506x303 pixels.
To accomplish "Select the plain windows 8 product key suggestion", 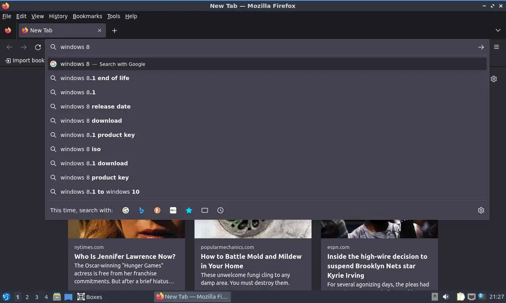I will [267, 178].
